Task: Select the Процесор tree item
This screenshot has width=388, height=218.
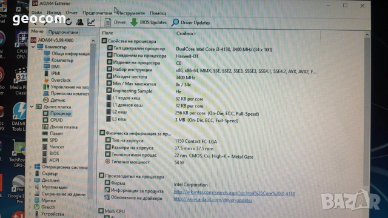Action: pos(57,113)
